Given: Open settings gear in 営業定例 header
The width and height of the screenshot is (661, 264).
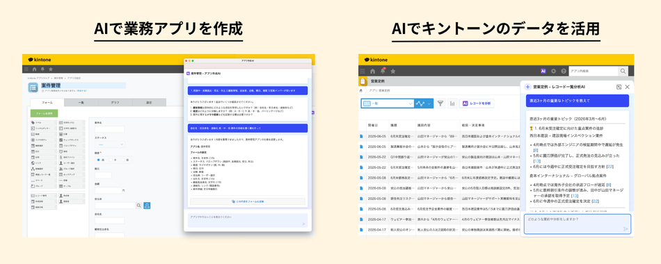Looking at the screenshot, I should (x=554, y=71).
